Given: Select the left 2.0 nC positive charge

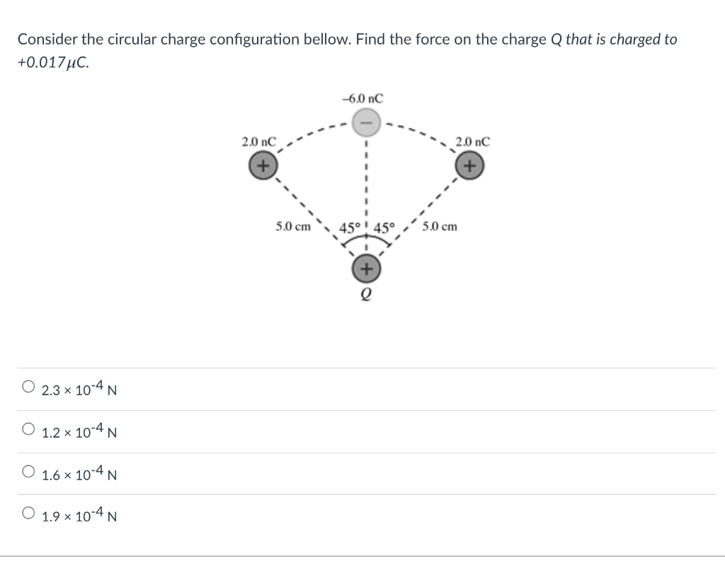Looking at the screenshot, I should click(263, 167).
